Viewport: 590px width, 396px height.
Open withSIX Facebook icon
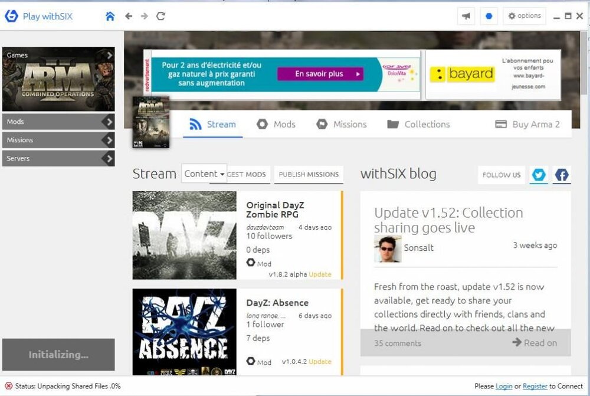coord(562,175)
